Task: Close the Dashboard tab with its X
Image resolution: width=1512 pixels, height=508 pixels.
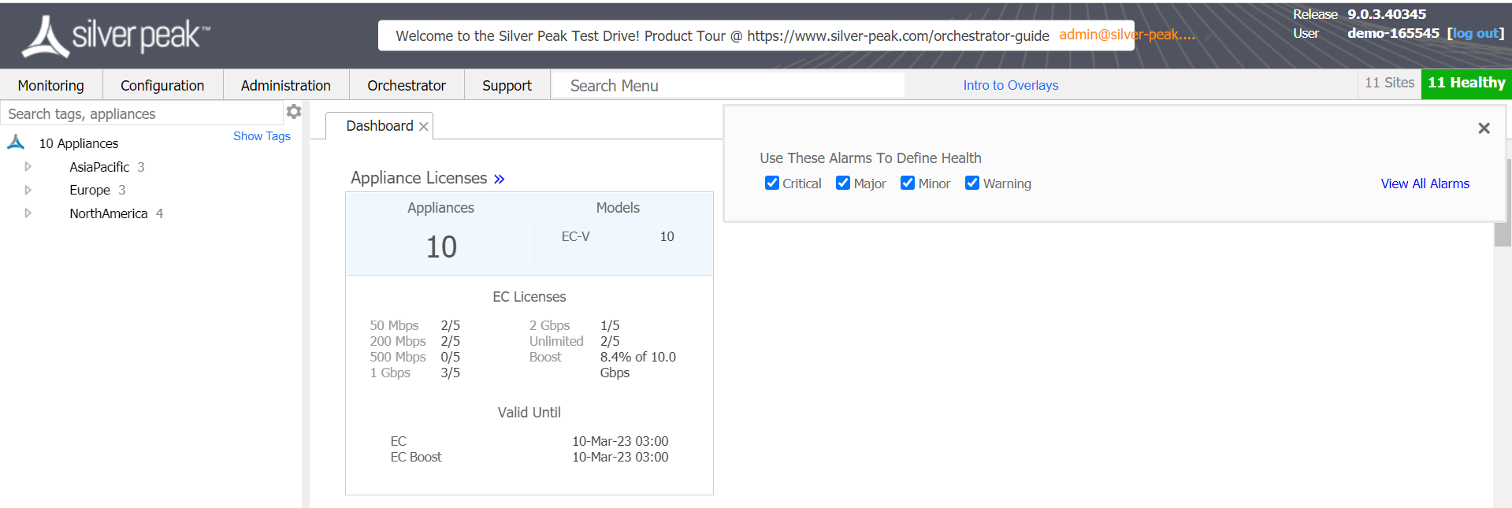Action: pyautogui.click(x=424, y=127)
